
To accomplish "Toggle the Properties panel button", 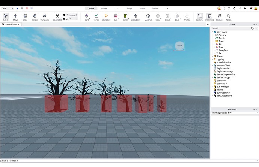I will [209, 17].
